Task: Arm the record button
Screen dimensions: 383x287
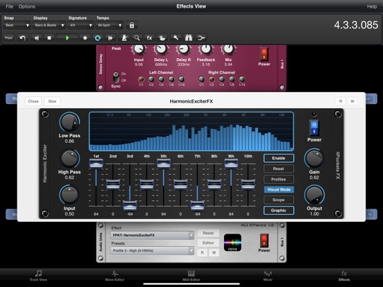Action: (85, 38)
